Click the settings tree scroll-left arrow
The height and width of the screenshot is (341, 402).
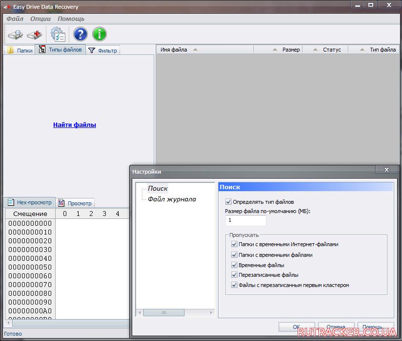click(x=140, y=313)
